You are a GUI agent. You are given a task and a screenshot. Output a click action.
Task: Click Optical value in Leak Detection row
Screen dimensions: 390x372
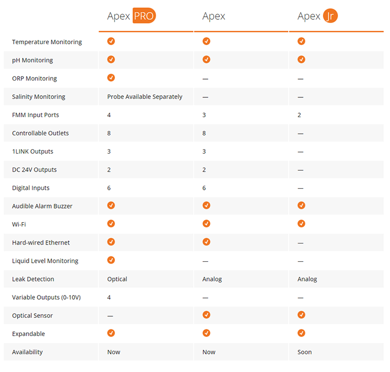pyautogui.click(x=117, y=279)
